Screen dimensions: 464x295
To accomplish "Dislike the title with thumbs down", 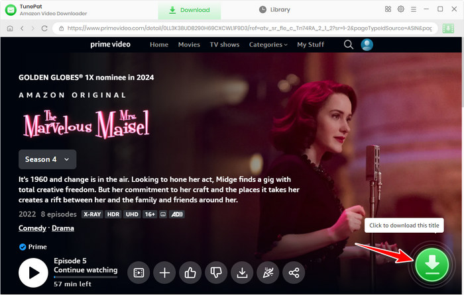I will [x=216, y=273].
